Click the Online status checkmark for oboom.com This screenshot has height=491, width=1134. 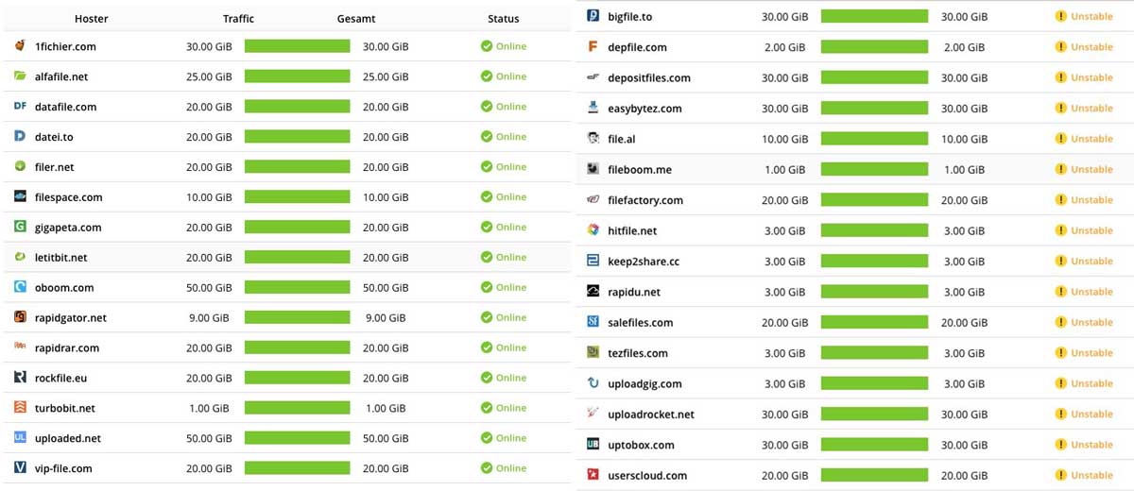pyautogui.click(x=486, y=287)
